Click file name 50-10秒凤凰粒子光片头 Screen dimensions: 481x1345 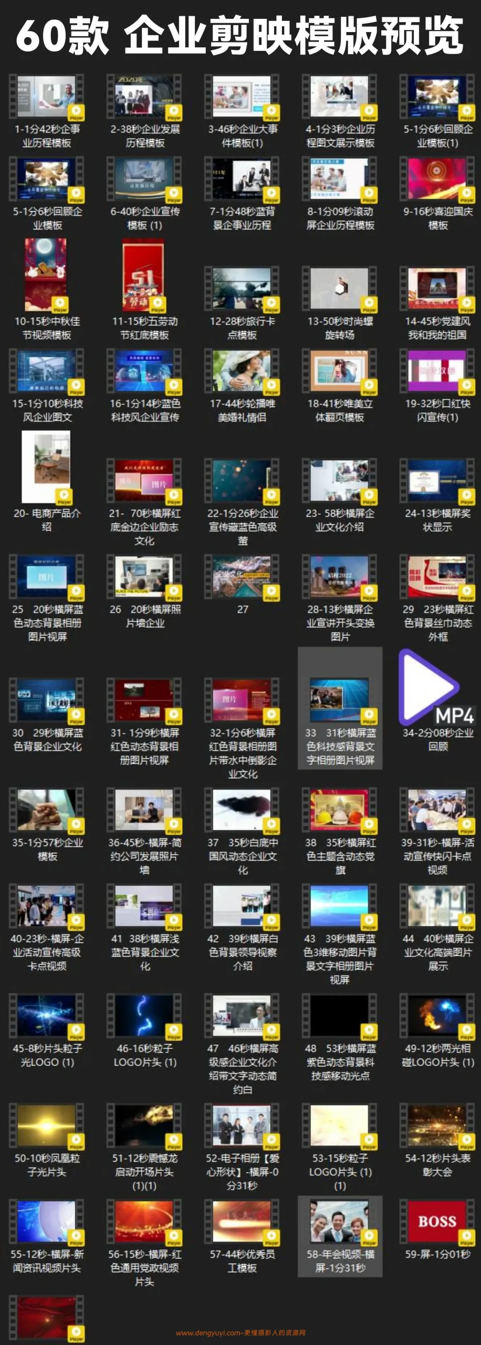tap(47, 1165)
